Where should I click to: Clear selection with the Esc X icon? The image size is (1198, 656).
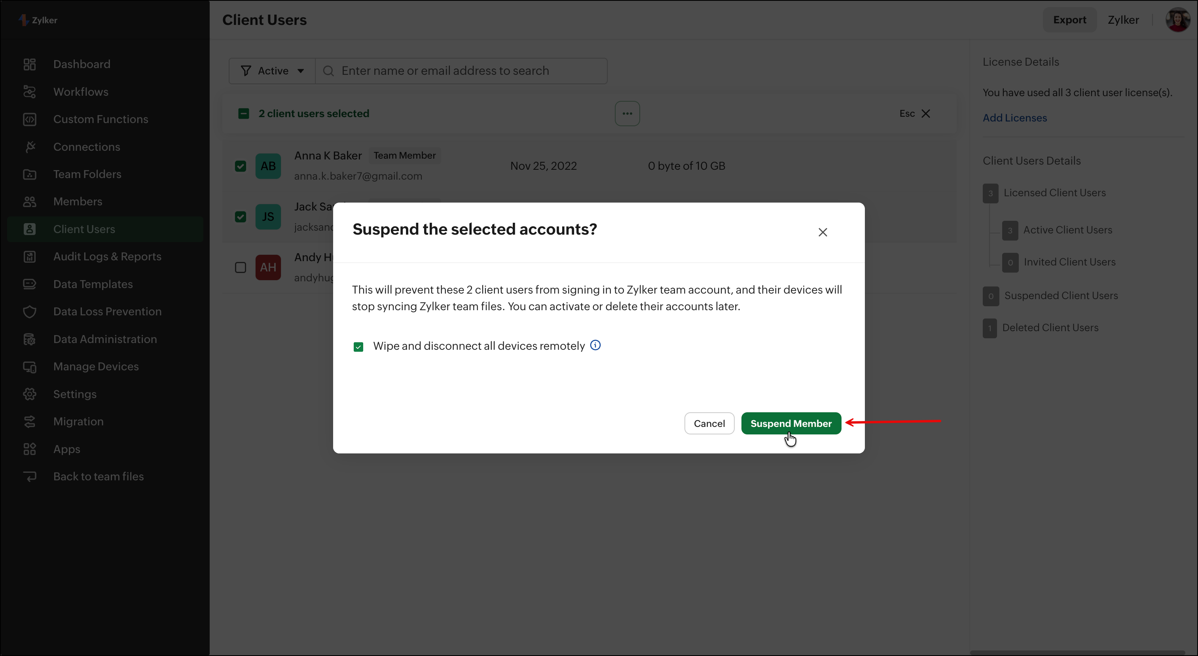pos(925,114)
